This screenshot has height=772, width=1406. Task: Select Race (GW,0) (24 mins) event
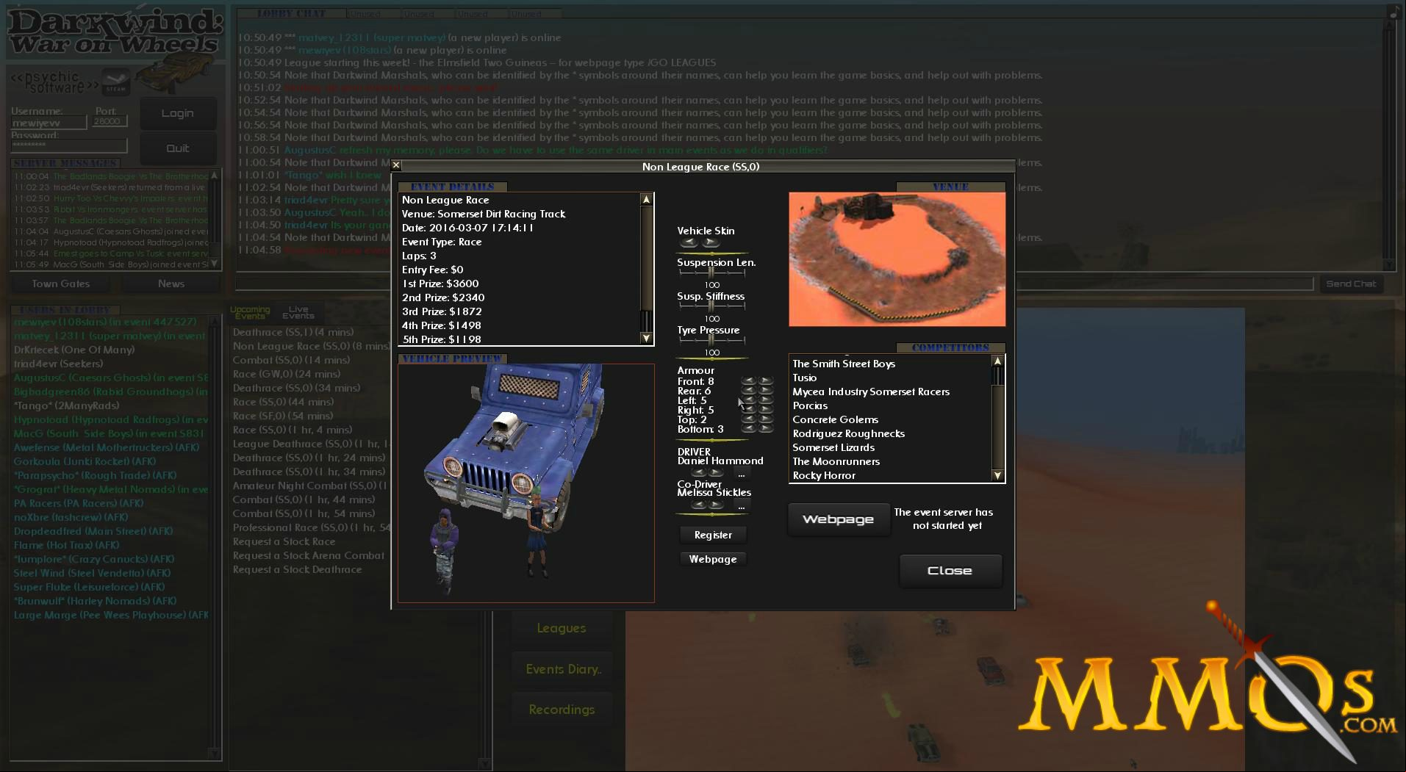pyautogui.click(x=287, y=374)
